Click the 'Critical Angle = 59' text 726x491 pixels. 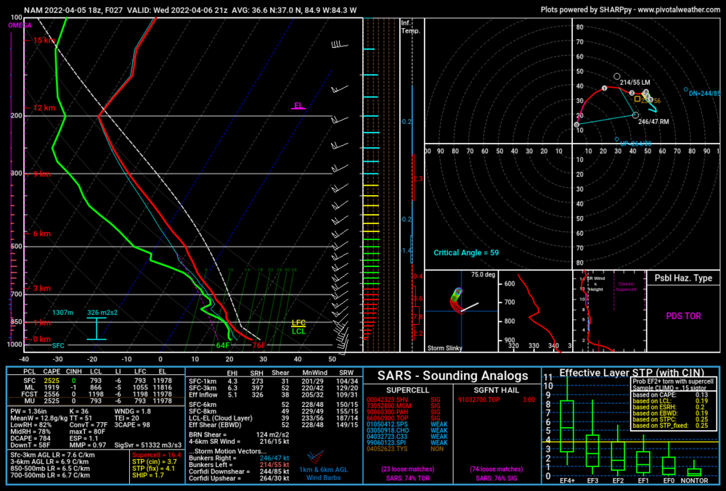(466, 252)
